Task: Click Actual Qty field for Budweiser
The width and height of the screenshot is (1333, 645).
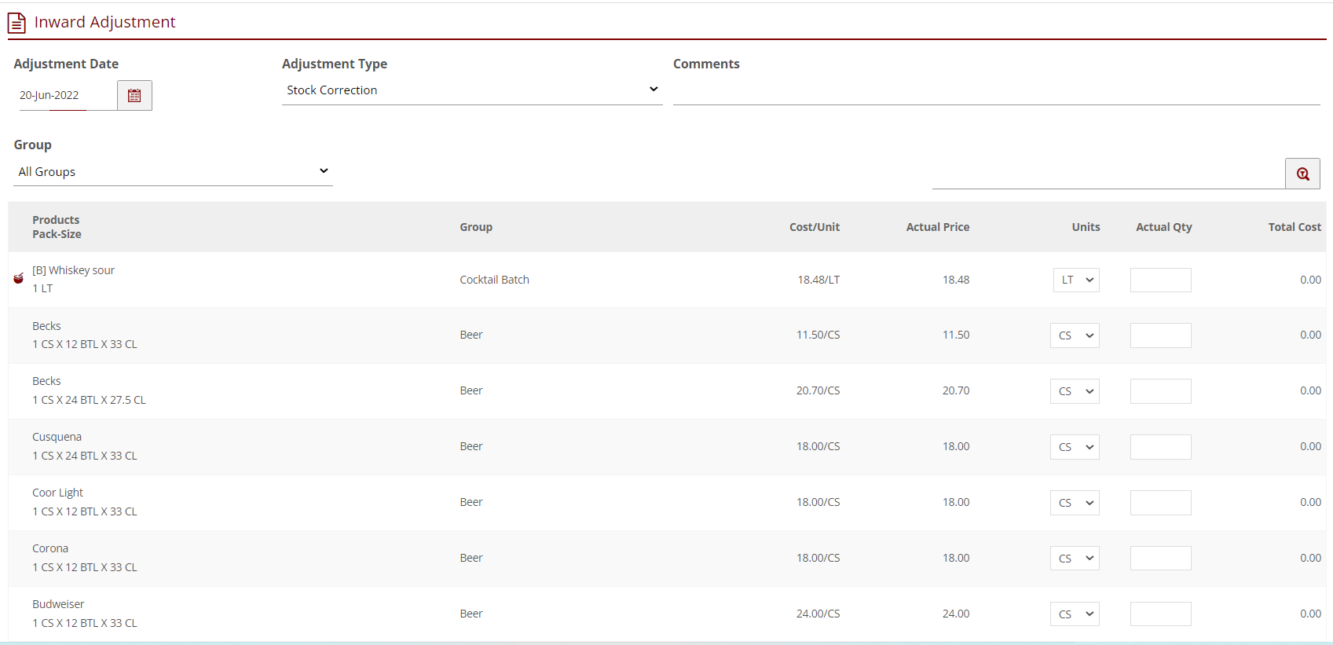Action: pos(1160,614)
